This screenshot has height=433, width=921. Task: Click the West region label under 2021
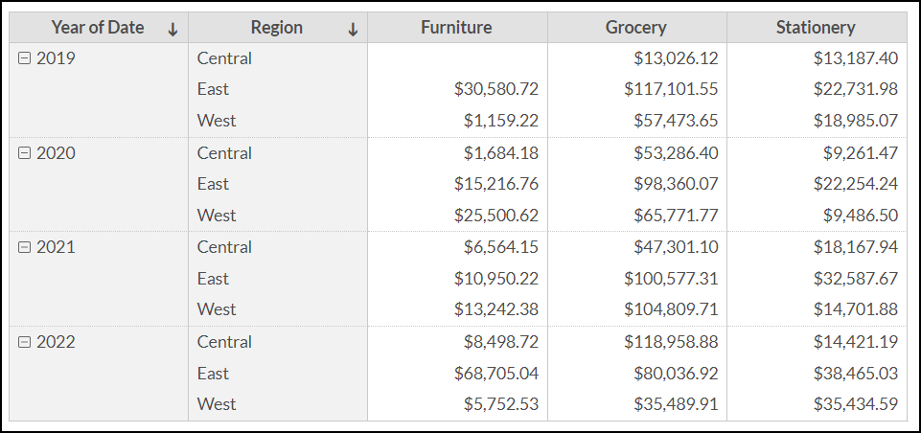pos(217,309)
